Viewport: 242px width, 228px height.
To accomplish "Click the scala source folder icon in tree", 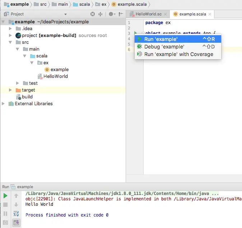I will point(33,56).
